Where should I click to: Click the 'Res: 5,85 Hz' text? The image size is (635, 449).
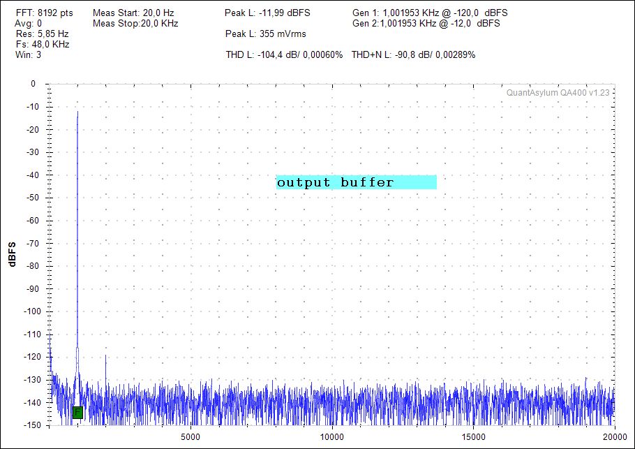click(x=42, y=34)
